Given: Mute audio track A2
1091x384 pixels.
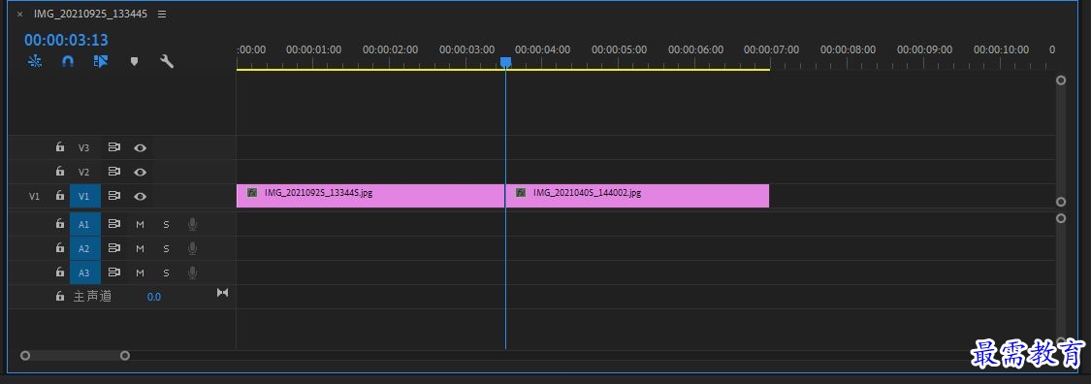Looking at the screenshot, I should click(140, 249).
